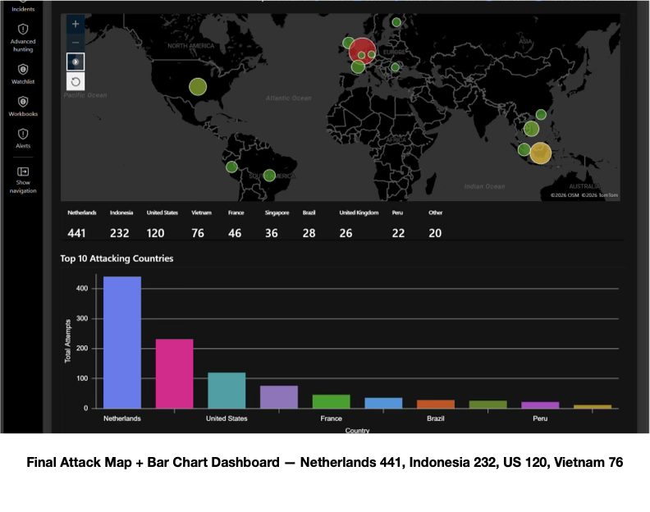Zoom out the map with the minus button

click(x=76, y=43)
